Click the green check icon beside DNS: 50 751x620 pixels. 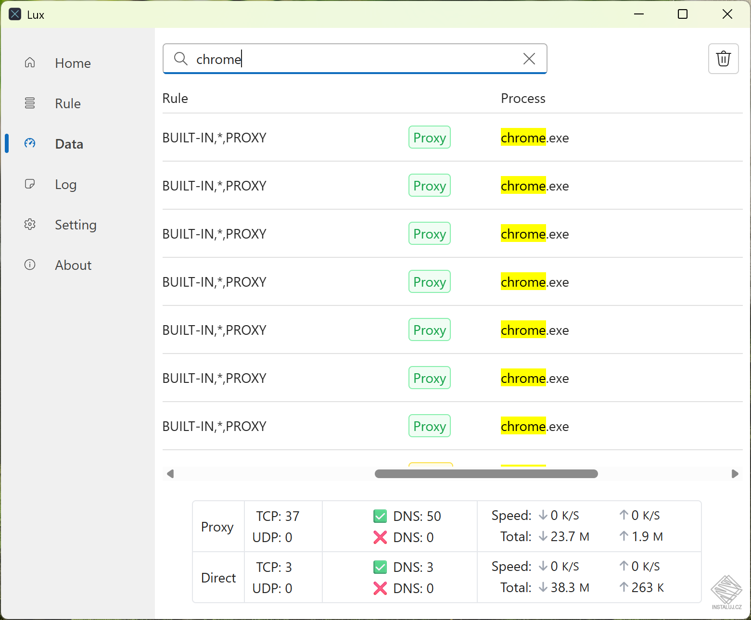(380, 516)
